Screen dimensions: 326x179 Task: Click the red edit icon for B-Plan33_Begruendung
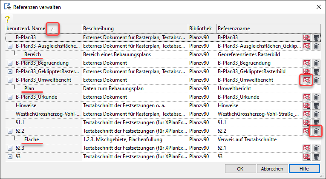306,63
